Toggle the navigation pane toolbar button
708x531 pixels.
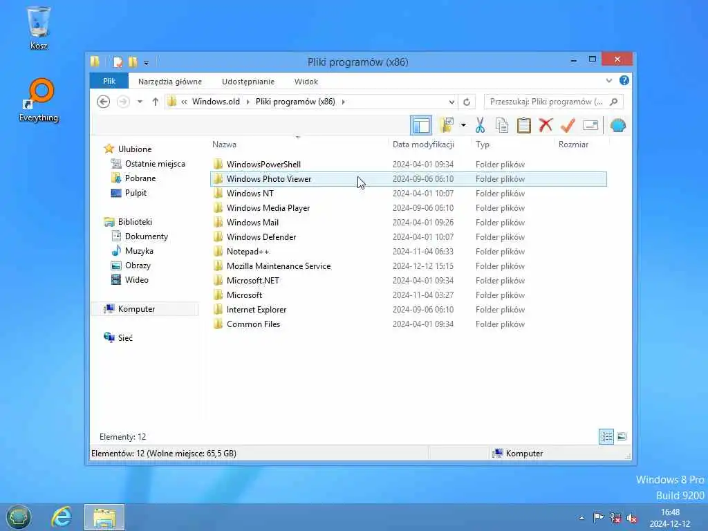[x=421, y=125]
